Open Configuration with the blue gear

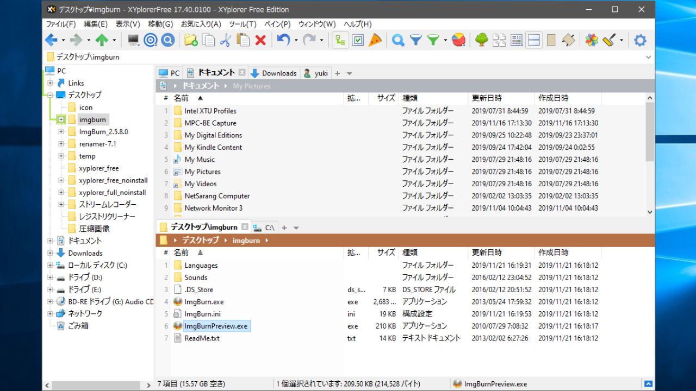(x=641, y=40)
